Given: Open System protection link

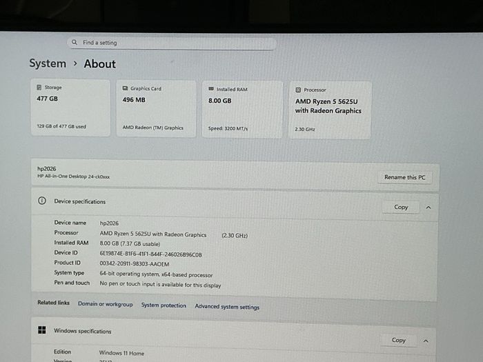Looking at the screenshot, I should tap(164, 305).
